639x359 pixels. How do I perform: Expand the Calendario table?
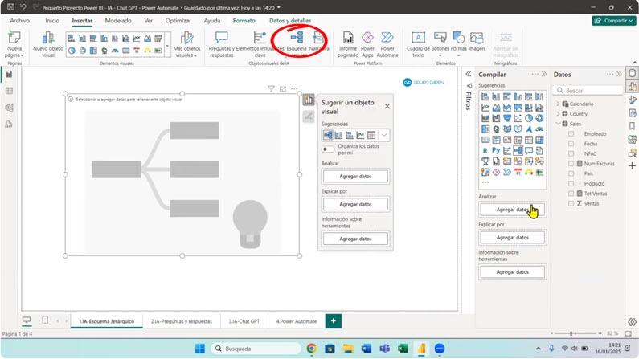[x=558, y=104]
